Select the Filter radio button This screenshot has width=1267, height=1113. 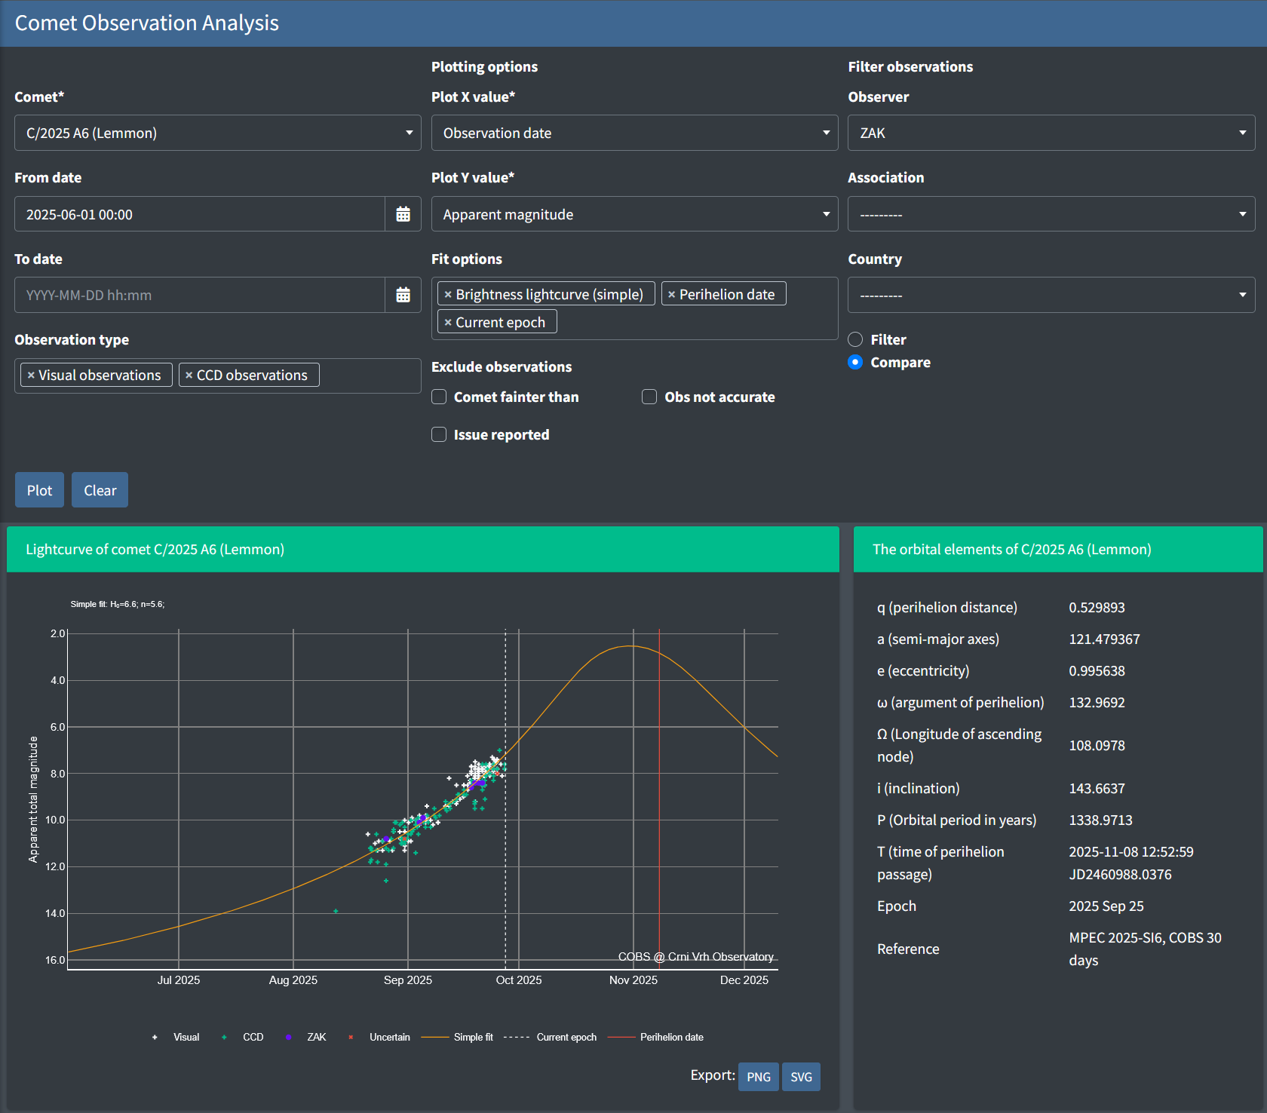point(855,340)
